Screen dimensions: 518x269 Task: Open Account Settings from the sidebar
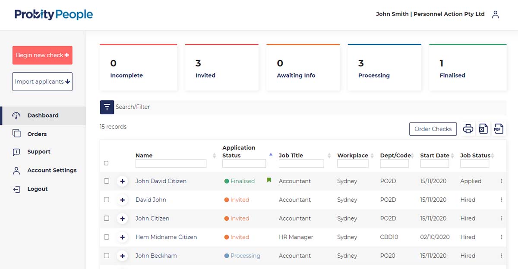pos(52,170)
